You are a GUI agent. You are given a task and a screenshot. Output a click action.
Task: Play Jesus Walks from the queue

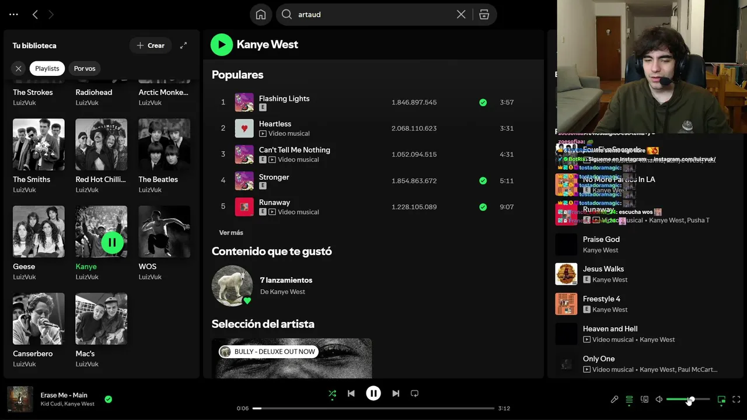pos(603,269)
